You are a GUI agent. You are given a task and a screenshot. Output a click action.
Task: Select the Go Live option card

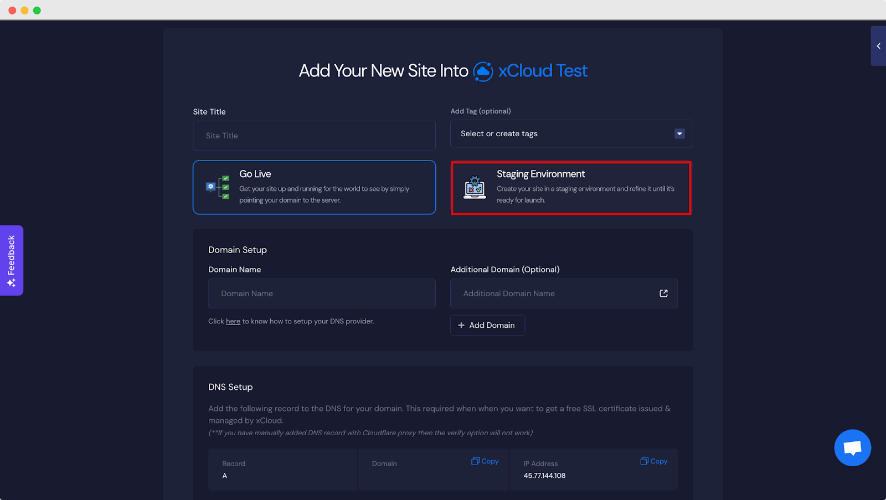(314, 187)
